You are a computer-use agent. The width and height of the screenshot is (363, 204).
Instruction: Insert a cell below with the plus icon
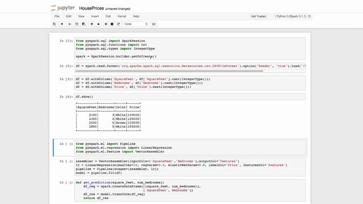pyautogui.click(x=62, y=24)
